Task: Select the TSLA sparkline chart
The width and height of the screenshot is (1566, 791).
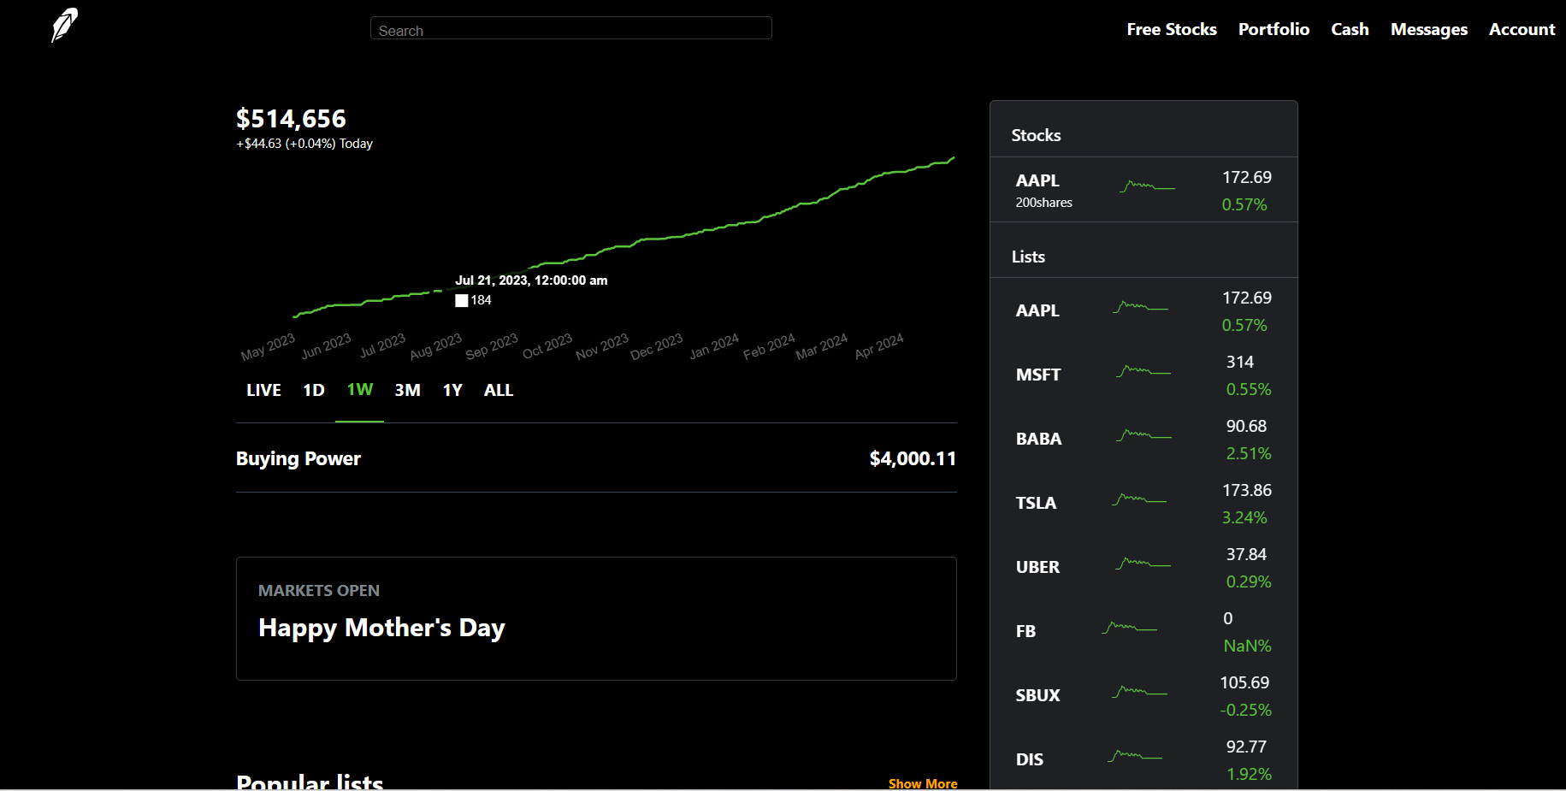Action: coord(1141,499)
